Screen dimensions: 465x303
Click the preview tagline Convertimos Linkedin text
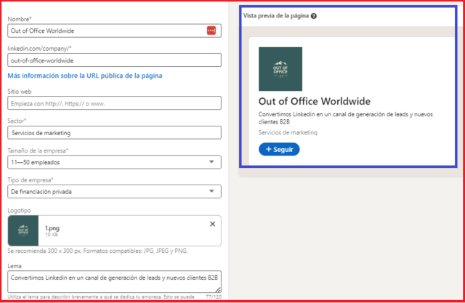pyautogui.click(x=346, y=118)
